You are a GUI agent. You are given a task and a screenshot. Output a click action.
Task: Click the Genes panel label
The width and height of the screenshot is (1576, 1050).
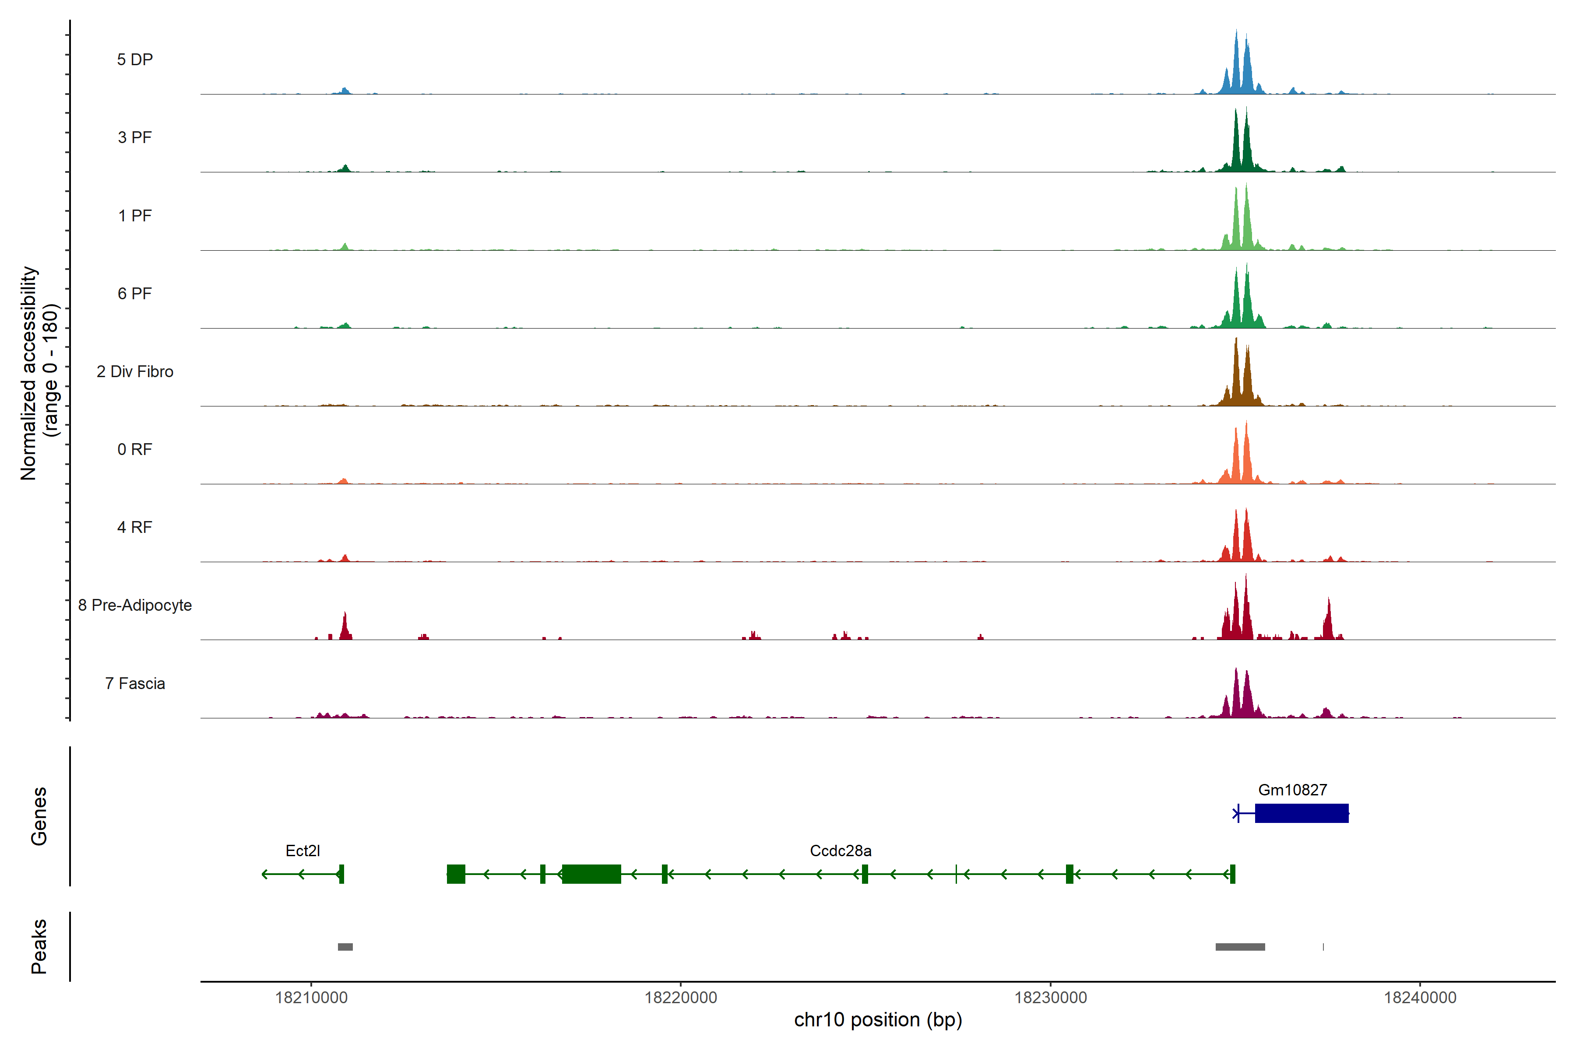pyautogui.click(x=39, y=816)
